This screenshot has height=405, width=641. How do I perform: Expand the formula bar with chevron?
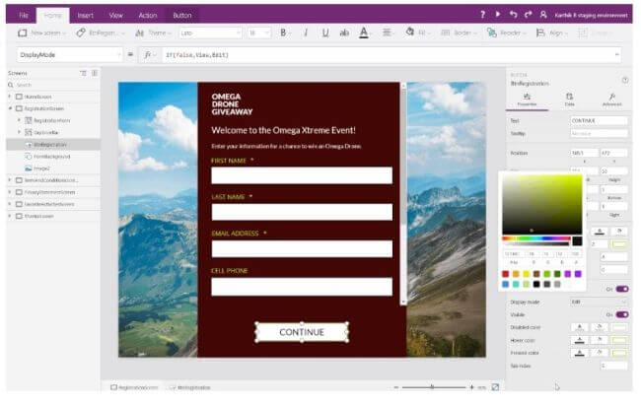click(x=616, y=54)
